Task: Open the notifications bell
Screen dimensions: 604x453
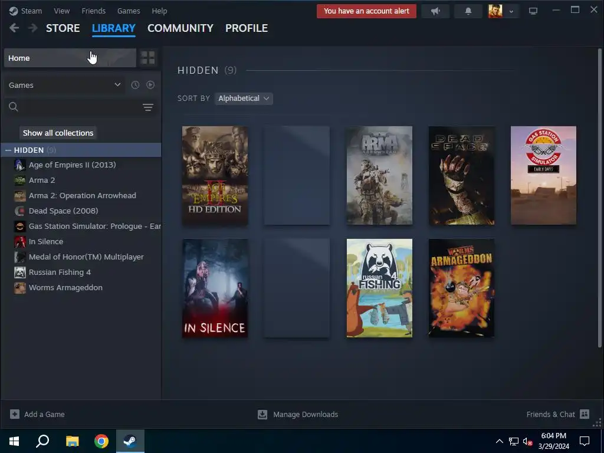Action: coord(468,11)
